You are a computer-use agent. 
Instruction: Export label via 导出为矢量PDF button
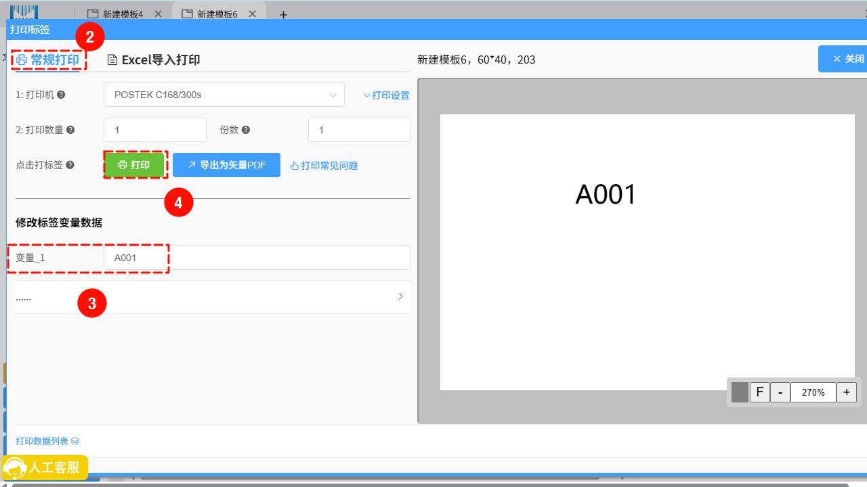[x=226, y=165]
